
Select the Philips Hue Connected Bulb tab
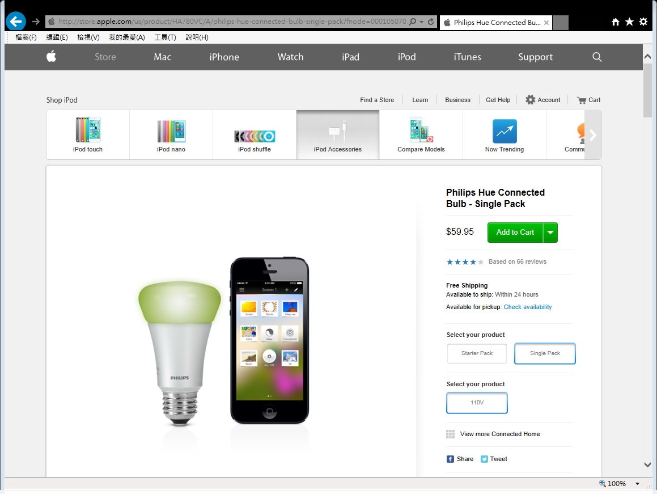tap(495, 23)
